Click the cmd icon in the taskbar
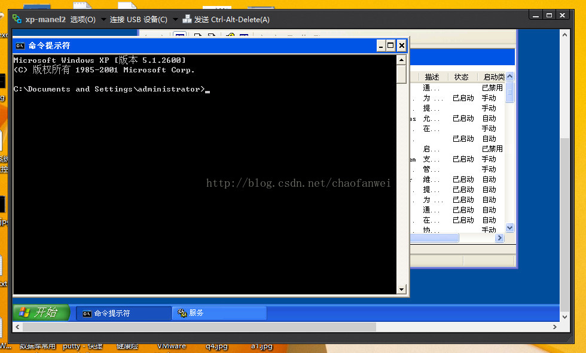This screenshot has width=586, height=353. [87, 314]
